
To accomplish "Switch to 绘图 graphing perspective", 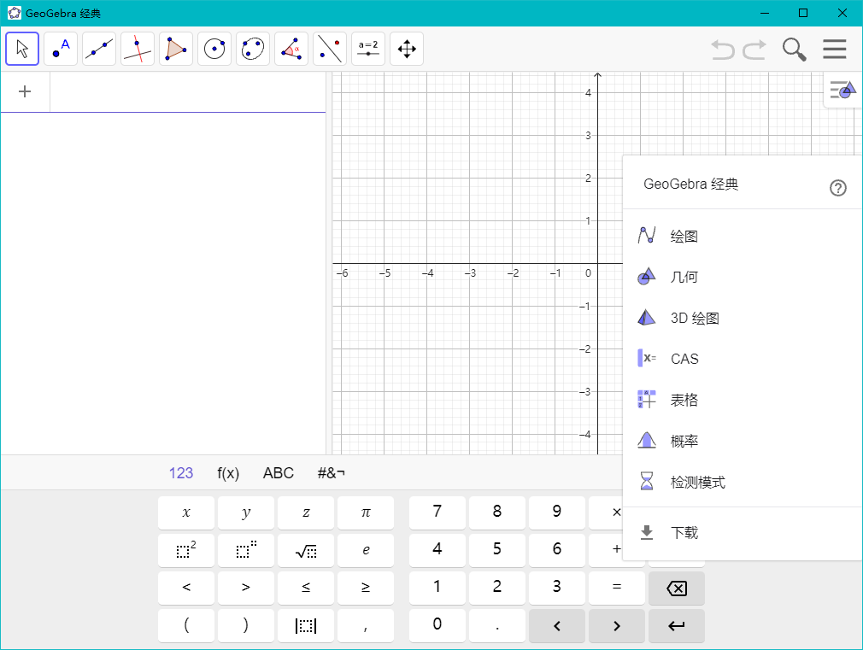I will click(x=742, y=236).
